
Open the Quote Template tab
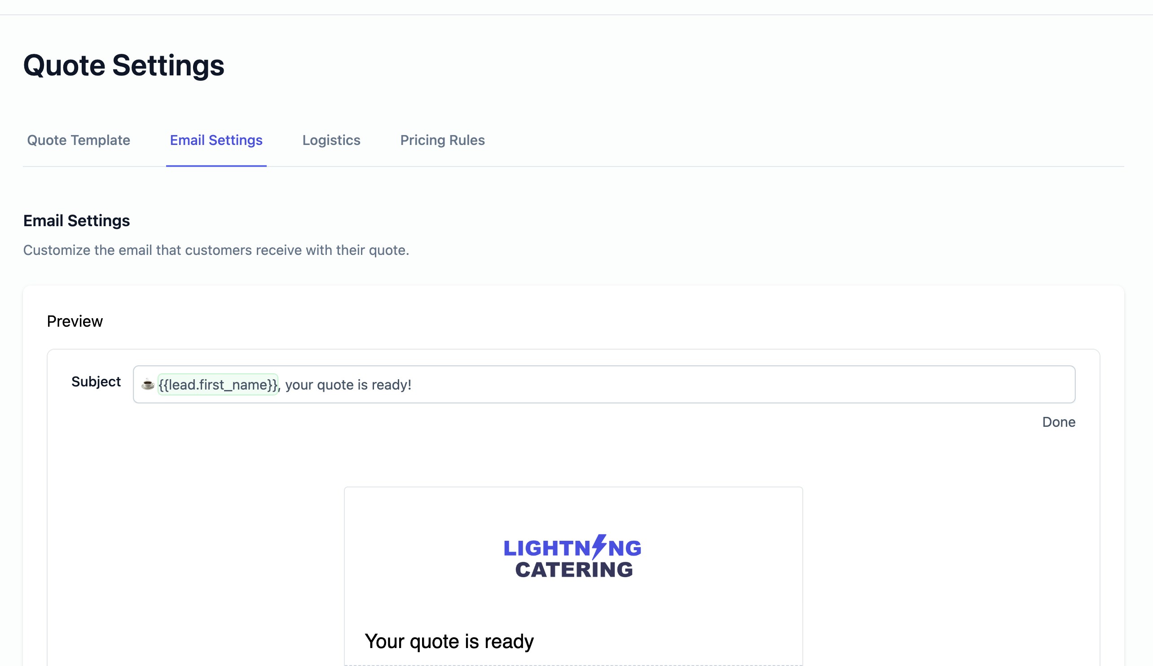click(78, 140)
